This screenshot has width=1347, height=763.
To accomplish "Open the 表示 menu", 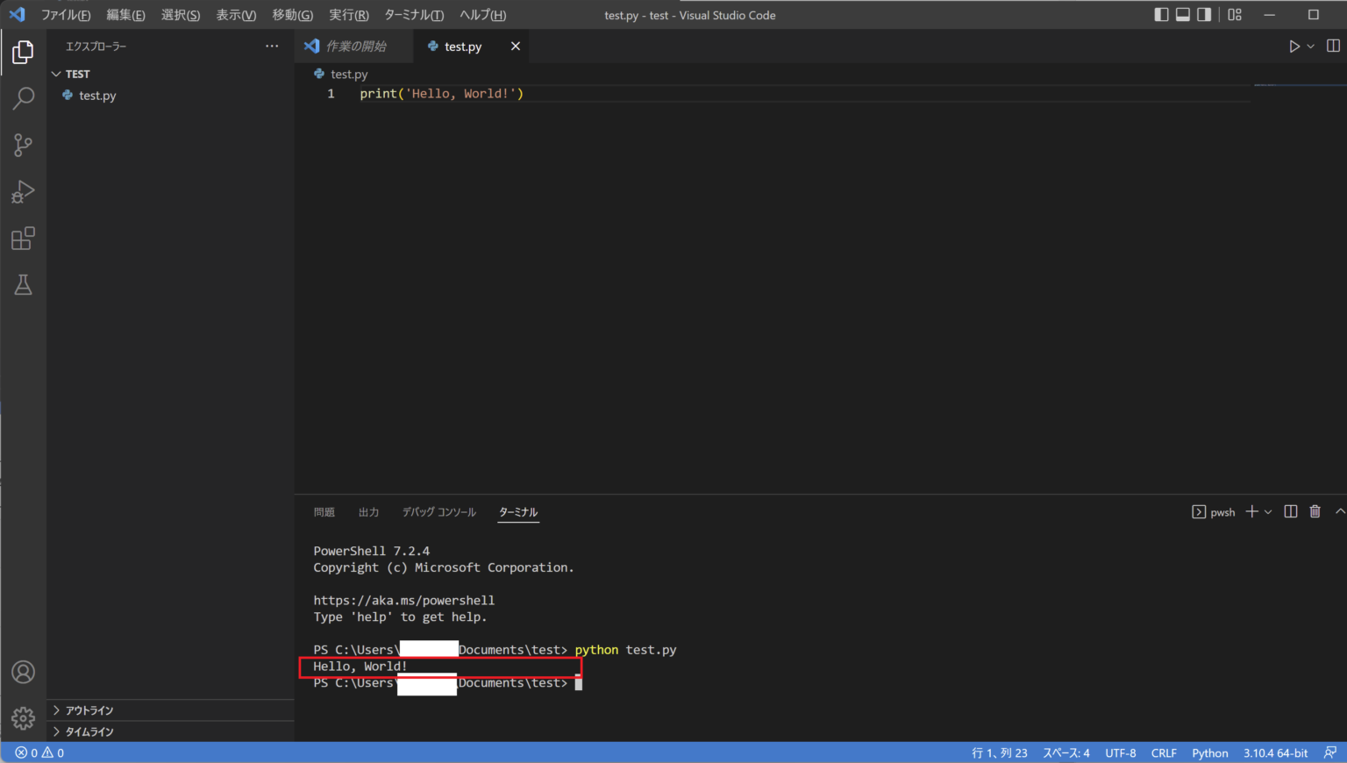I will coord(233,14).
